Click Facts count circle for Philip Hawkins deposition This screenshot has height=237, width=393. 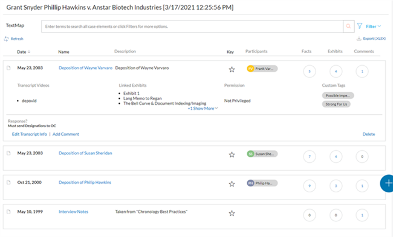(310, 186)
